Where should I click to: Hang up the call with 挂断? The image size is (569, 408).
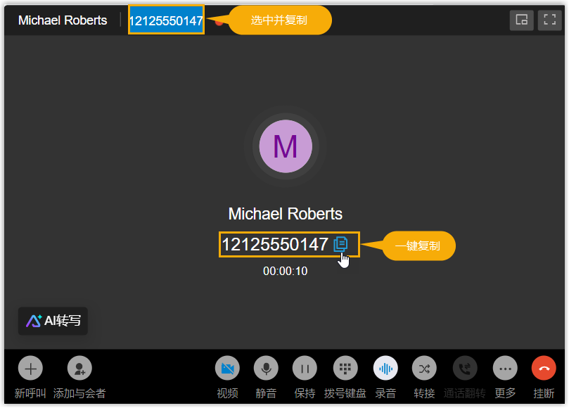click(x=544, y=368)
